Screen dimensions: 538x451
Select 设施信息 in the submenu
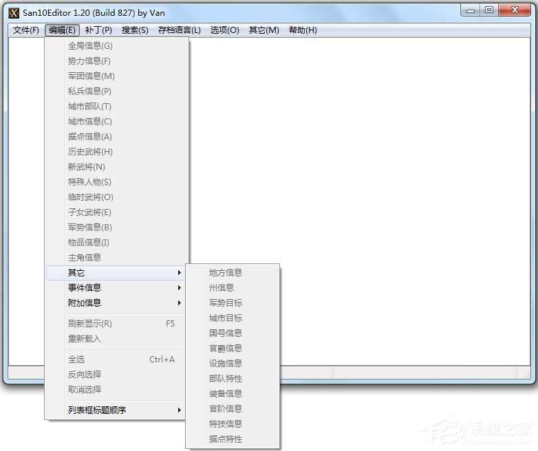tap(233, 363)
